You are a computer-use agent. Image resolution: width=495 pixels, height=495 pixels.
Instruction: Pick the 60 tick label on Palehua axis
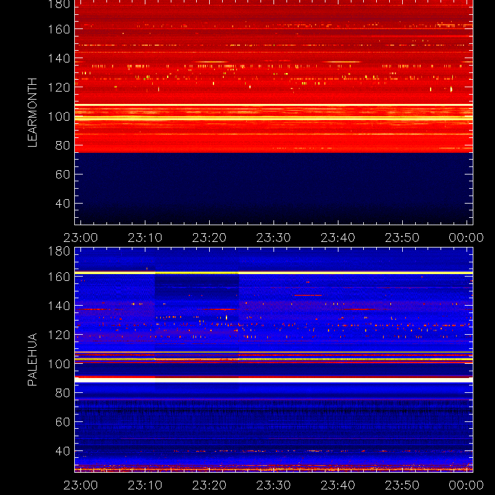(62, 422)
